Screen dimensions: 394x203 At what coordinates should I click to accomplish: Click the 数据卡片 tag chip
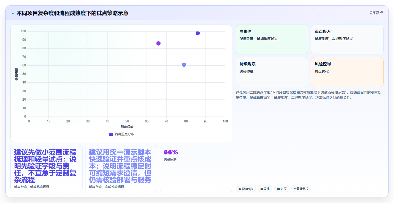click(x=301, y=189)
